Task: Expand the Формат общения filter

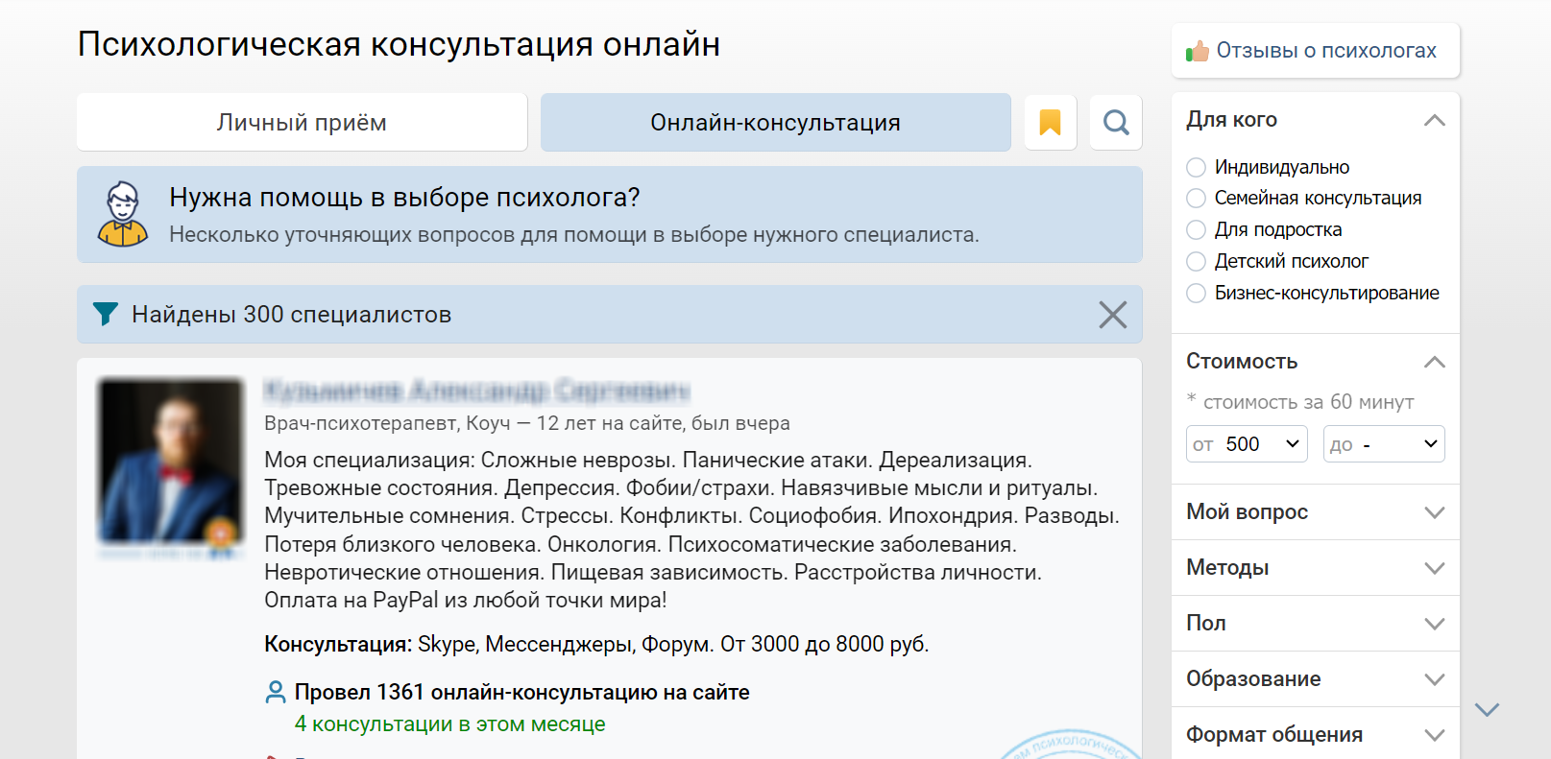Action: 1316,734
